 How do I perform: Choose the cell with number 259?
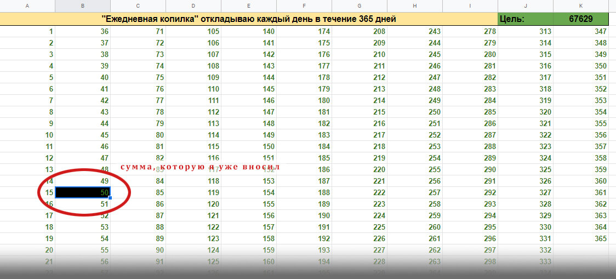(x=415, y=216)
